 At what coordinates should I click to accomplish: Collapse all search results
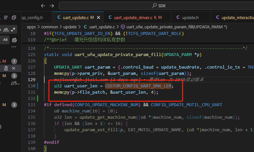point(14,17)
